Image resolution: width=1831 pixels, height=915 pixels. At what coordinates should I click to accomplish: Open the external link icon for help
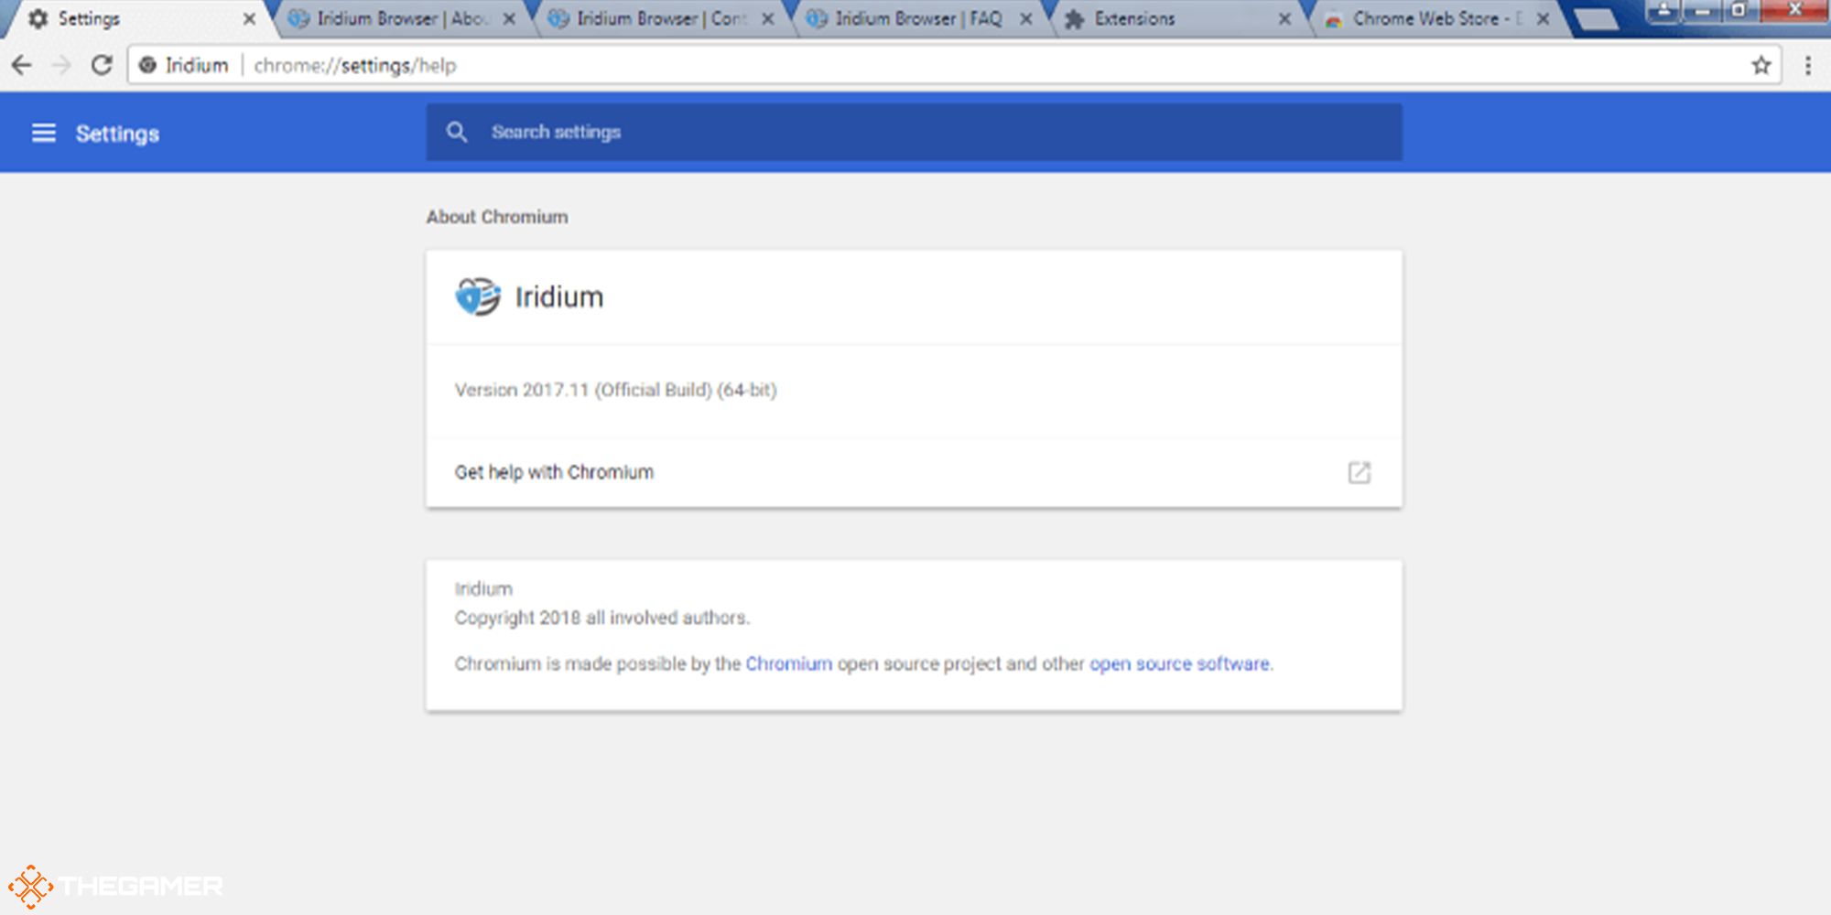point(1360,472)
